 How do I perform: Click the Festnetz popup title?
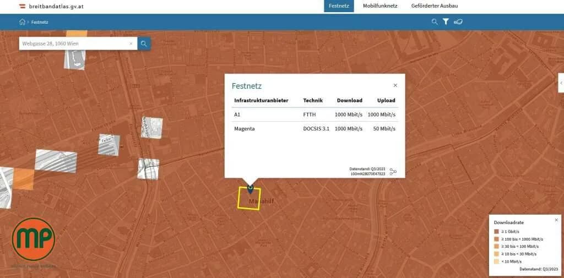246,86
